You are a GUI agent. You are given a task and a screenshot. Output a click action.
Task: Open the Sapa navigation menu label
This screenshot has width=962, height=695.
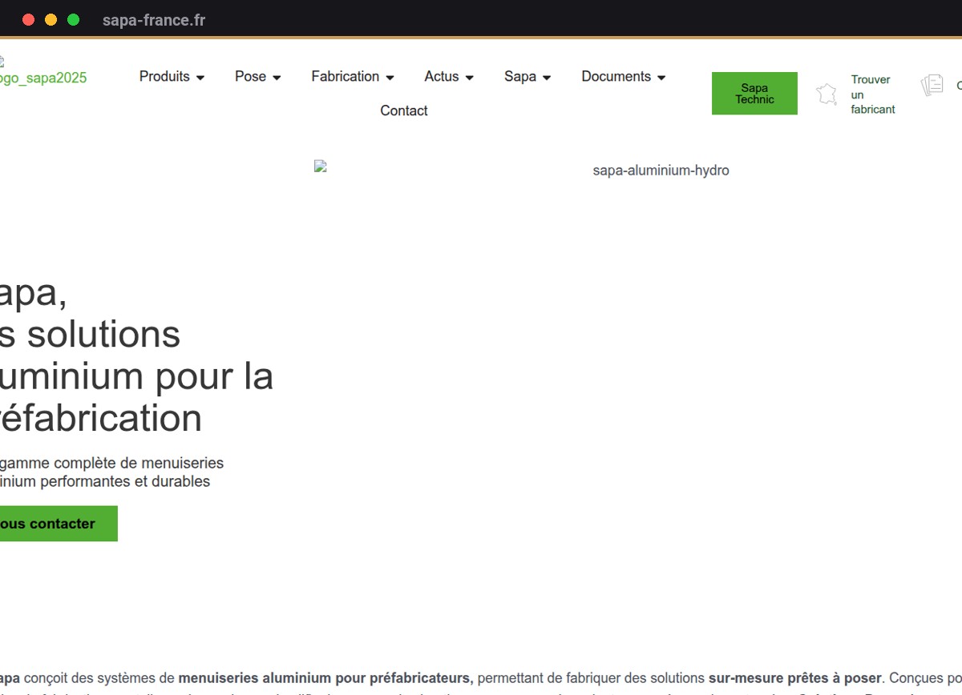(x=520, y=76)
